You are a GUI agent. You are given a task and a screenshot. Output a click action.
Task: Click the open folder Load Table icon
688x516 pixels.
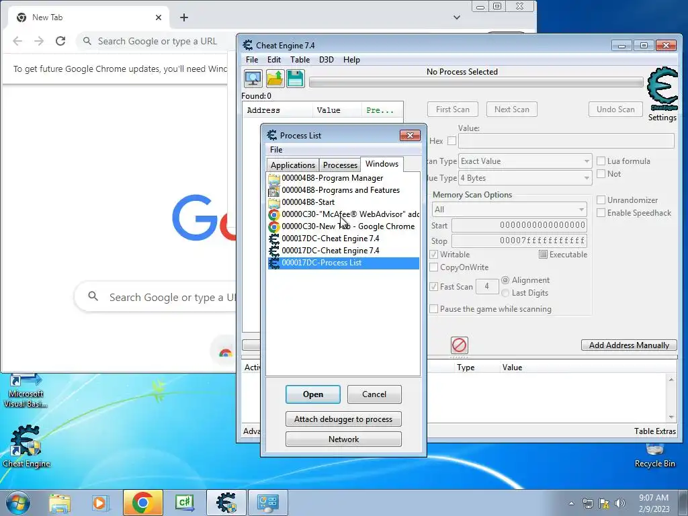click(275, 79)
